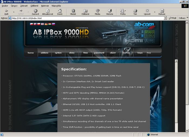Image resolution: width=189 pixels, height=137 pixels.
Task: Click the browser scrollbar down arrow
Action: pos(187,131)
